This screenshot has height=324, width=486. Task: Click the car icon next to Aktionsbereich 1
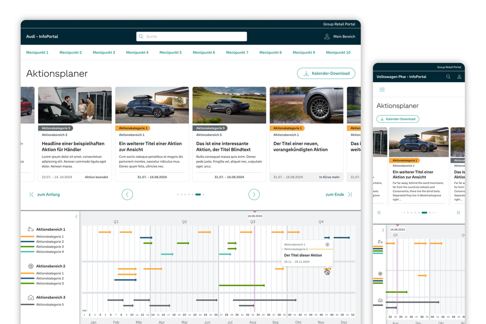coord(31,229)
